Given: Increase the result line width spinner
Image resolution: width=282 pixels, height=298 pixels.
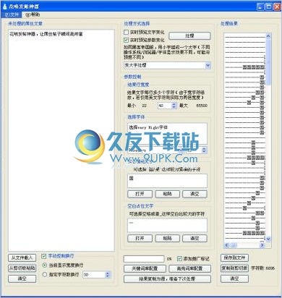Looking at the screenshot, I should click(174, 104).
